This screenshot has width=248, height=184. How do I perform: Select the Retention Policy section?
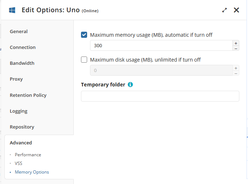(x=28, y=95)
